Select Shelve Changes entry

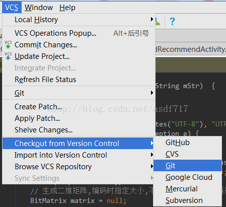coord(79,130)
